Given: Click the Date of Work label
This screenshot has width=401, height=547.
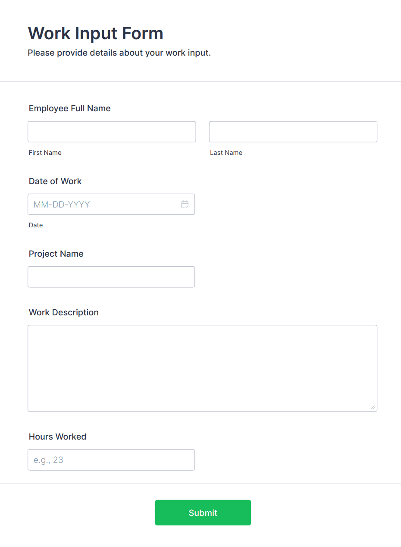Looking at the screenshot, I should (x=55, y=181).
